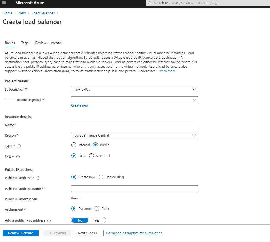Click the search magnifier icon
The width and height of the screenshot is (270, 242).
150,3
